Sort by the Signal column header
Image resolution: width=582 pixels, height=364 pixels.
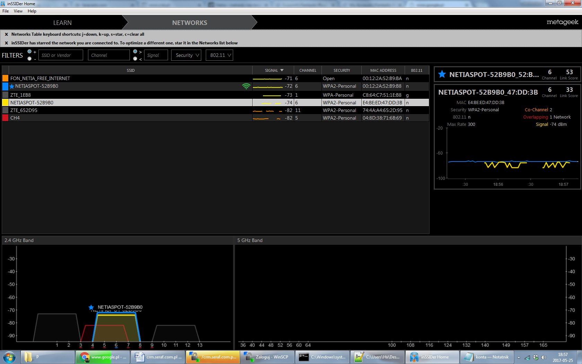[273, 70]
